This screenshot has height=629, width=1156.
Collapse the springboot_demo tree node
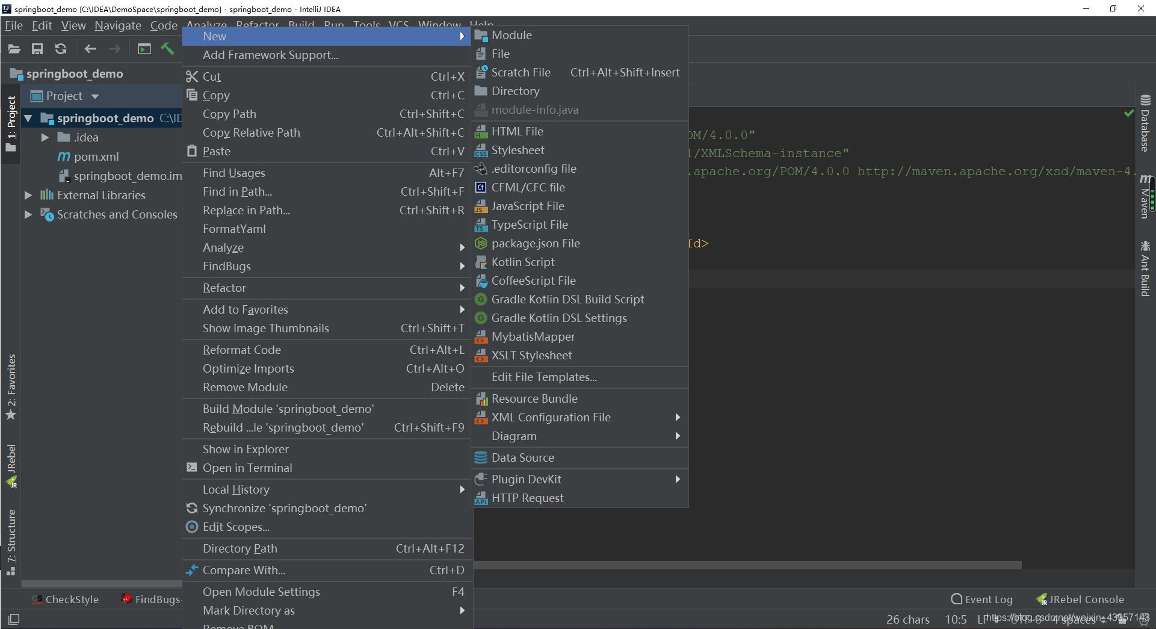tap(28, 119)
